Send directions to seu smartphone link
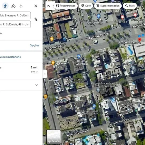145x145 pixels. tap(10, 57)
